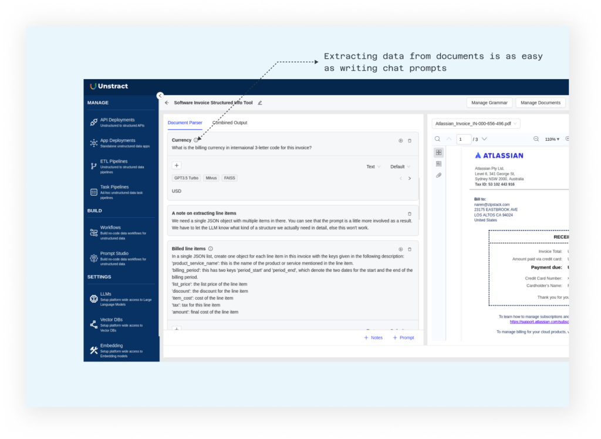Click the PDF page number field
This screenshot has height=439, width=601.
pos(464,139)
